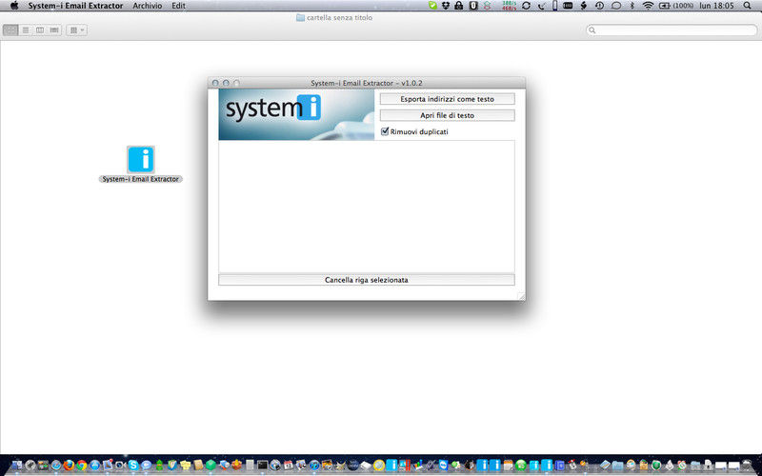Switch Finder to list view
Screen dimensions: 762x476
(x=26, y=30)
